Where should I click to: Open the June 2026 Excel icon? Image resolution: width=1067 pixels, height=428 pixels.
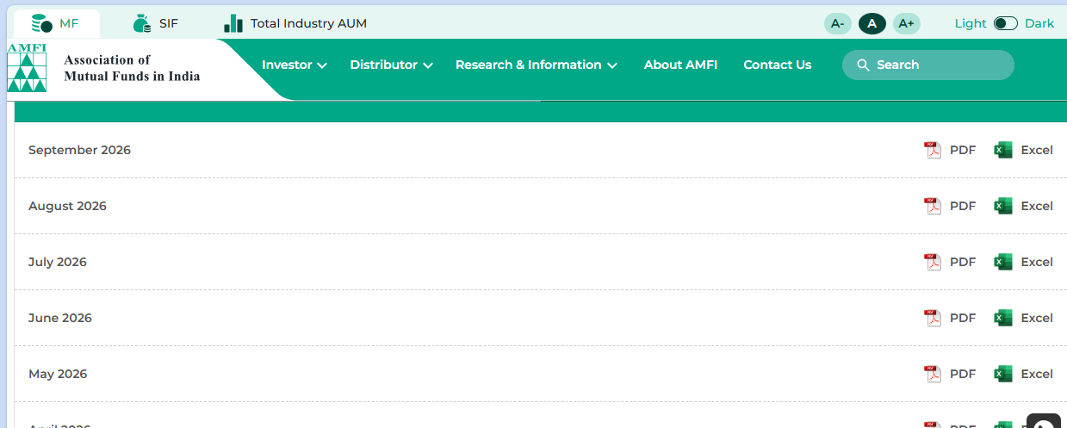(x=1003, y=318)
